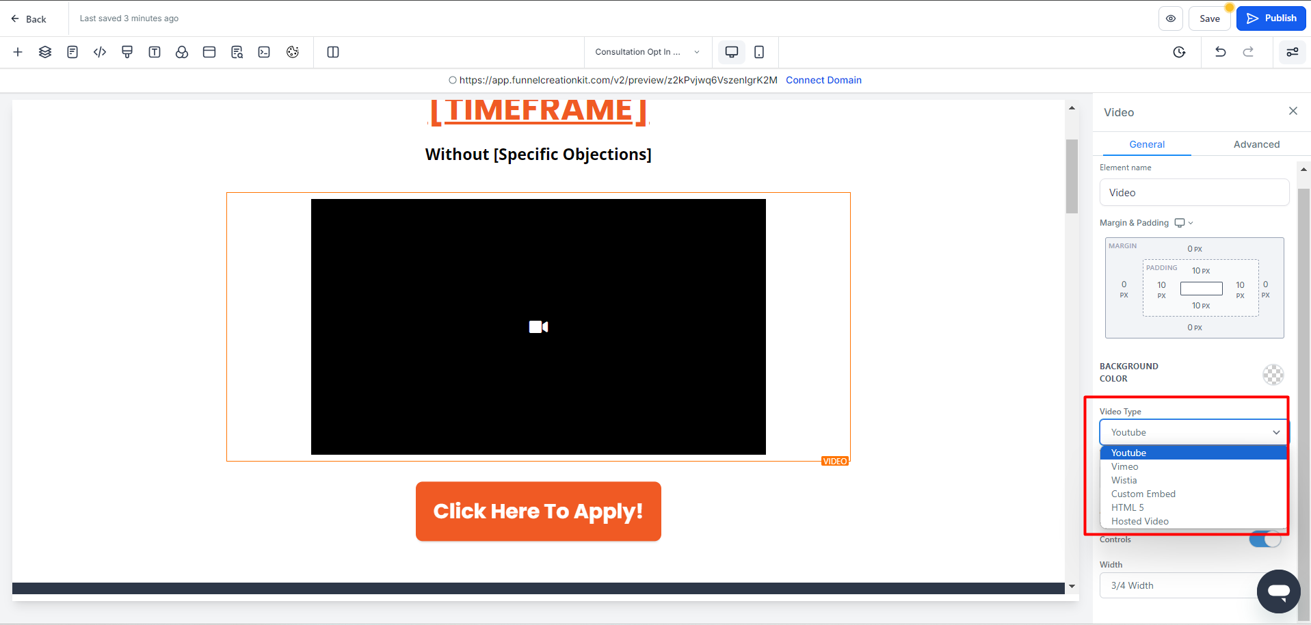
Task: Switch to desktop view
Action: (x=732, y=52)
